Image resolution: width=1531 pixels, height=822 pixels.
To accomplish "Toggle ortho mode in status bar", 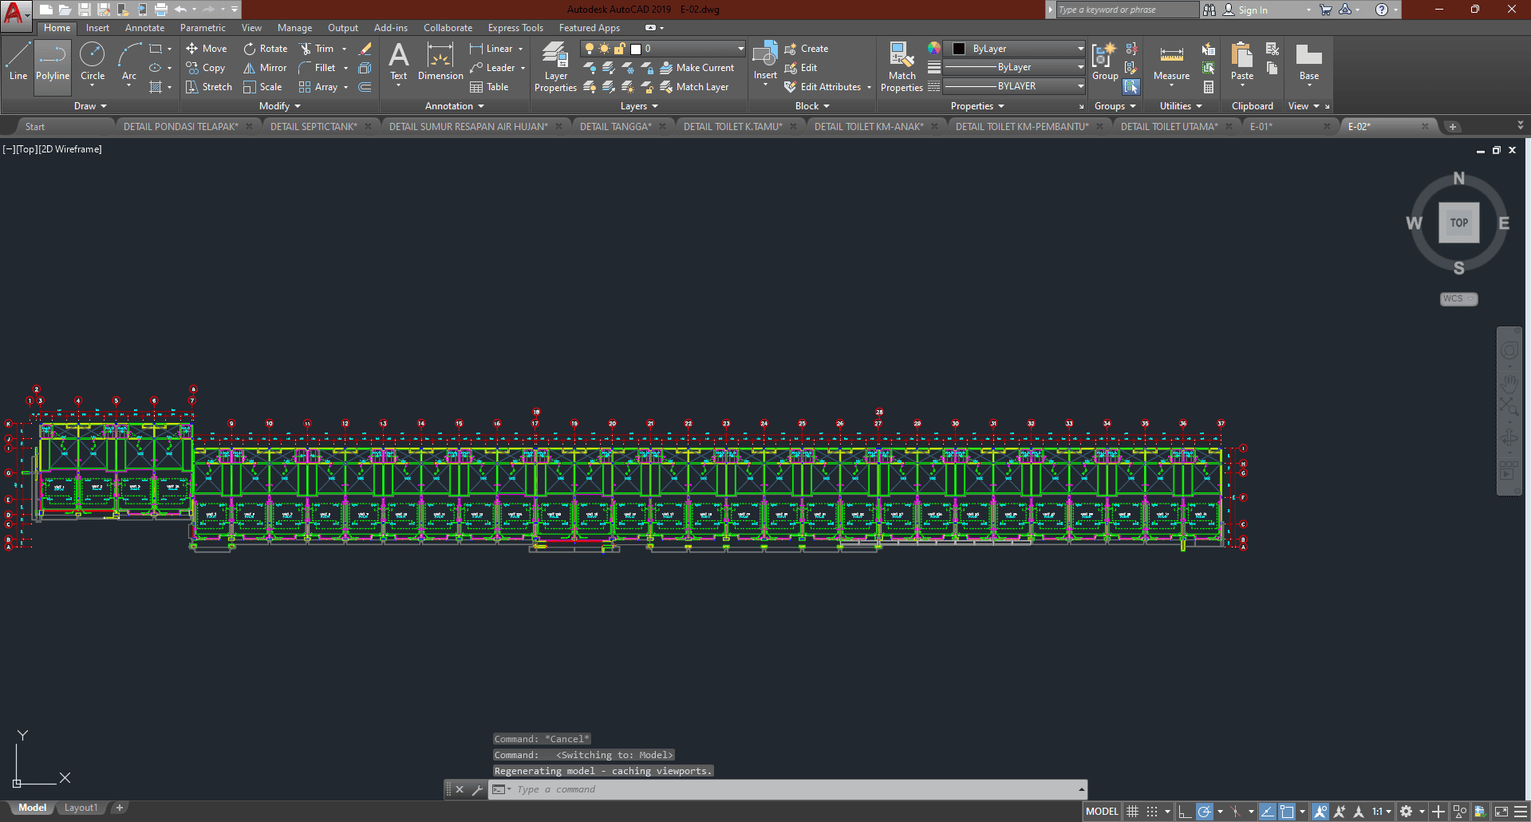I will pos(1185,812).
